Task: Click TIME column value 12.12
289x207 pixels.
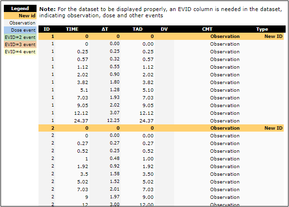Action: point(81,113)
